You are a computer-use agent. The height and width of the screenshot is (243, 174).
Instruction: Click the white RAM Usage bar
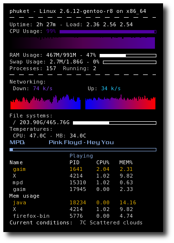pos(128,55)
